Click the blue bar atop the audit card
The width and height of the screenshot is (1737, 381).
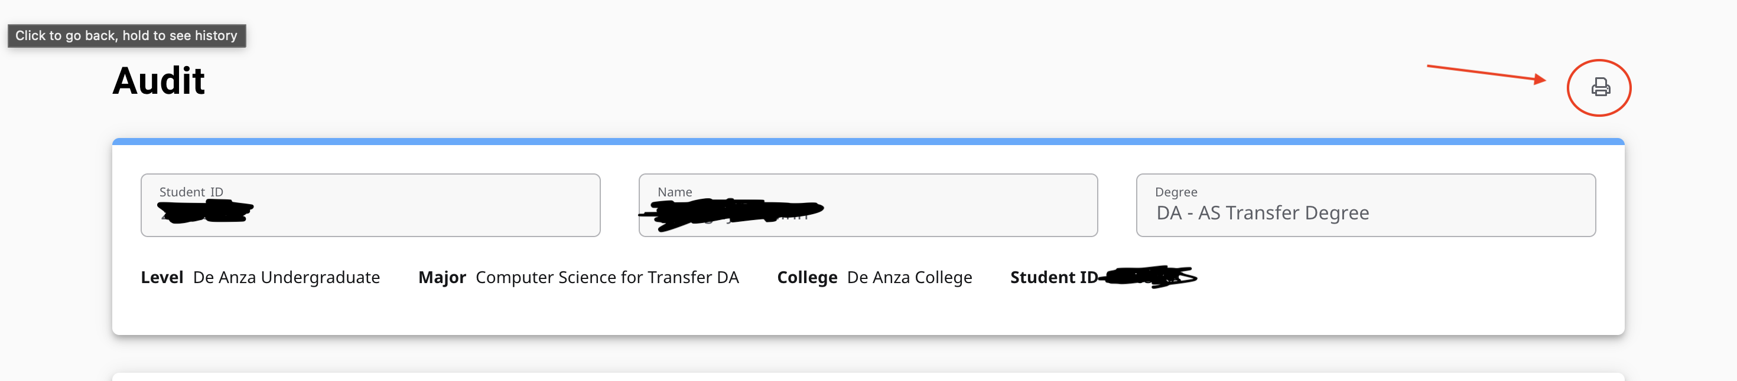[868, 142]
